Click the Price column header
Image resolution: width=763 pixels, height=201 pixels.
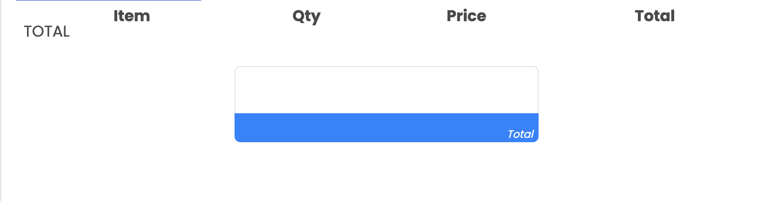[466, 16]
